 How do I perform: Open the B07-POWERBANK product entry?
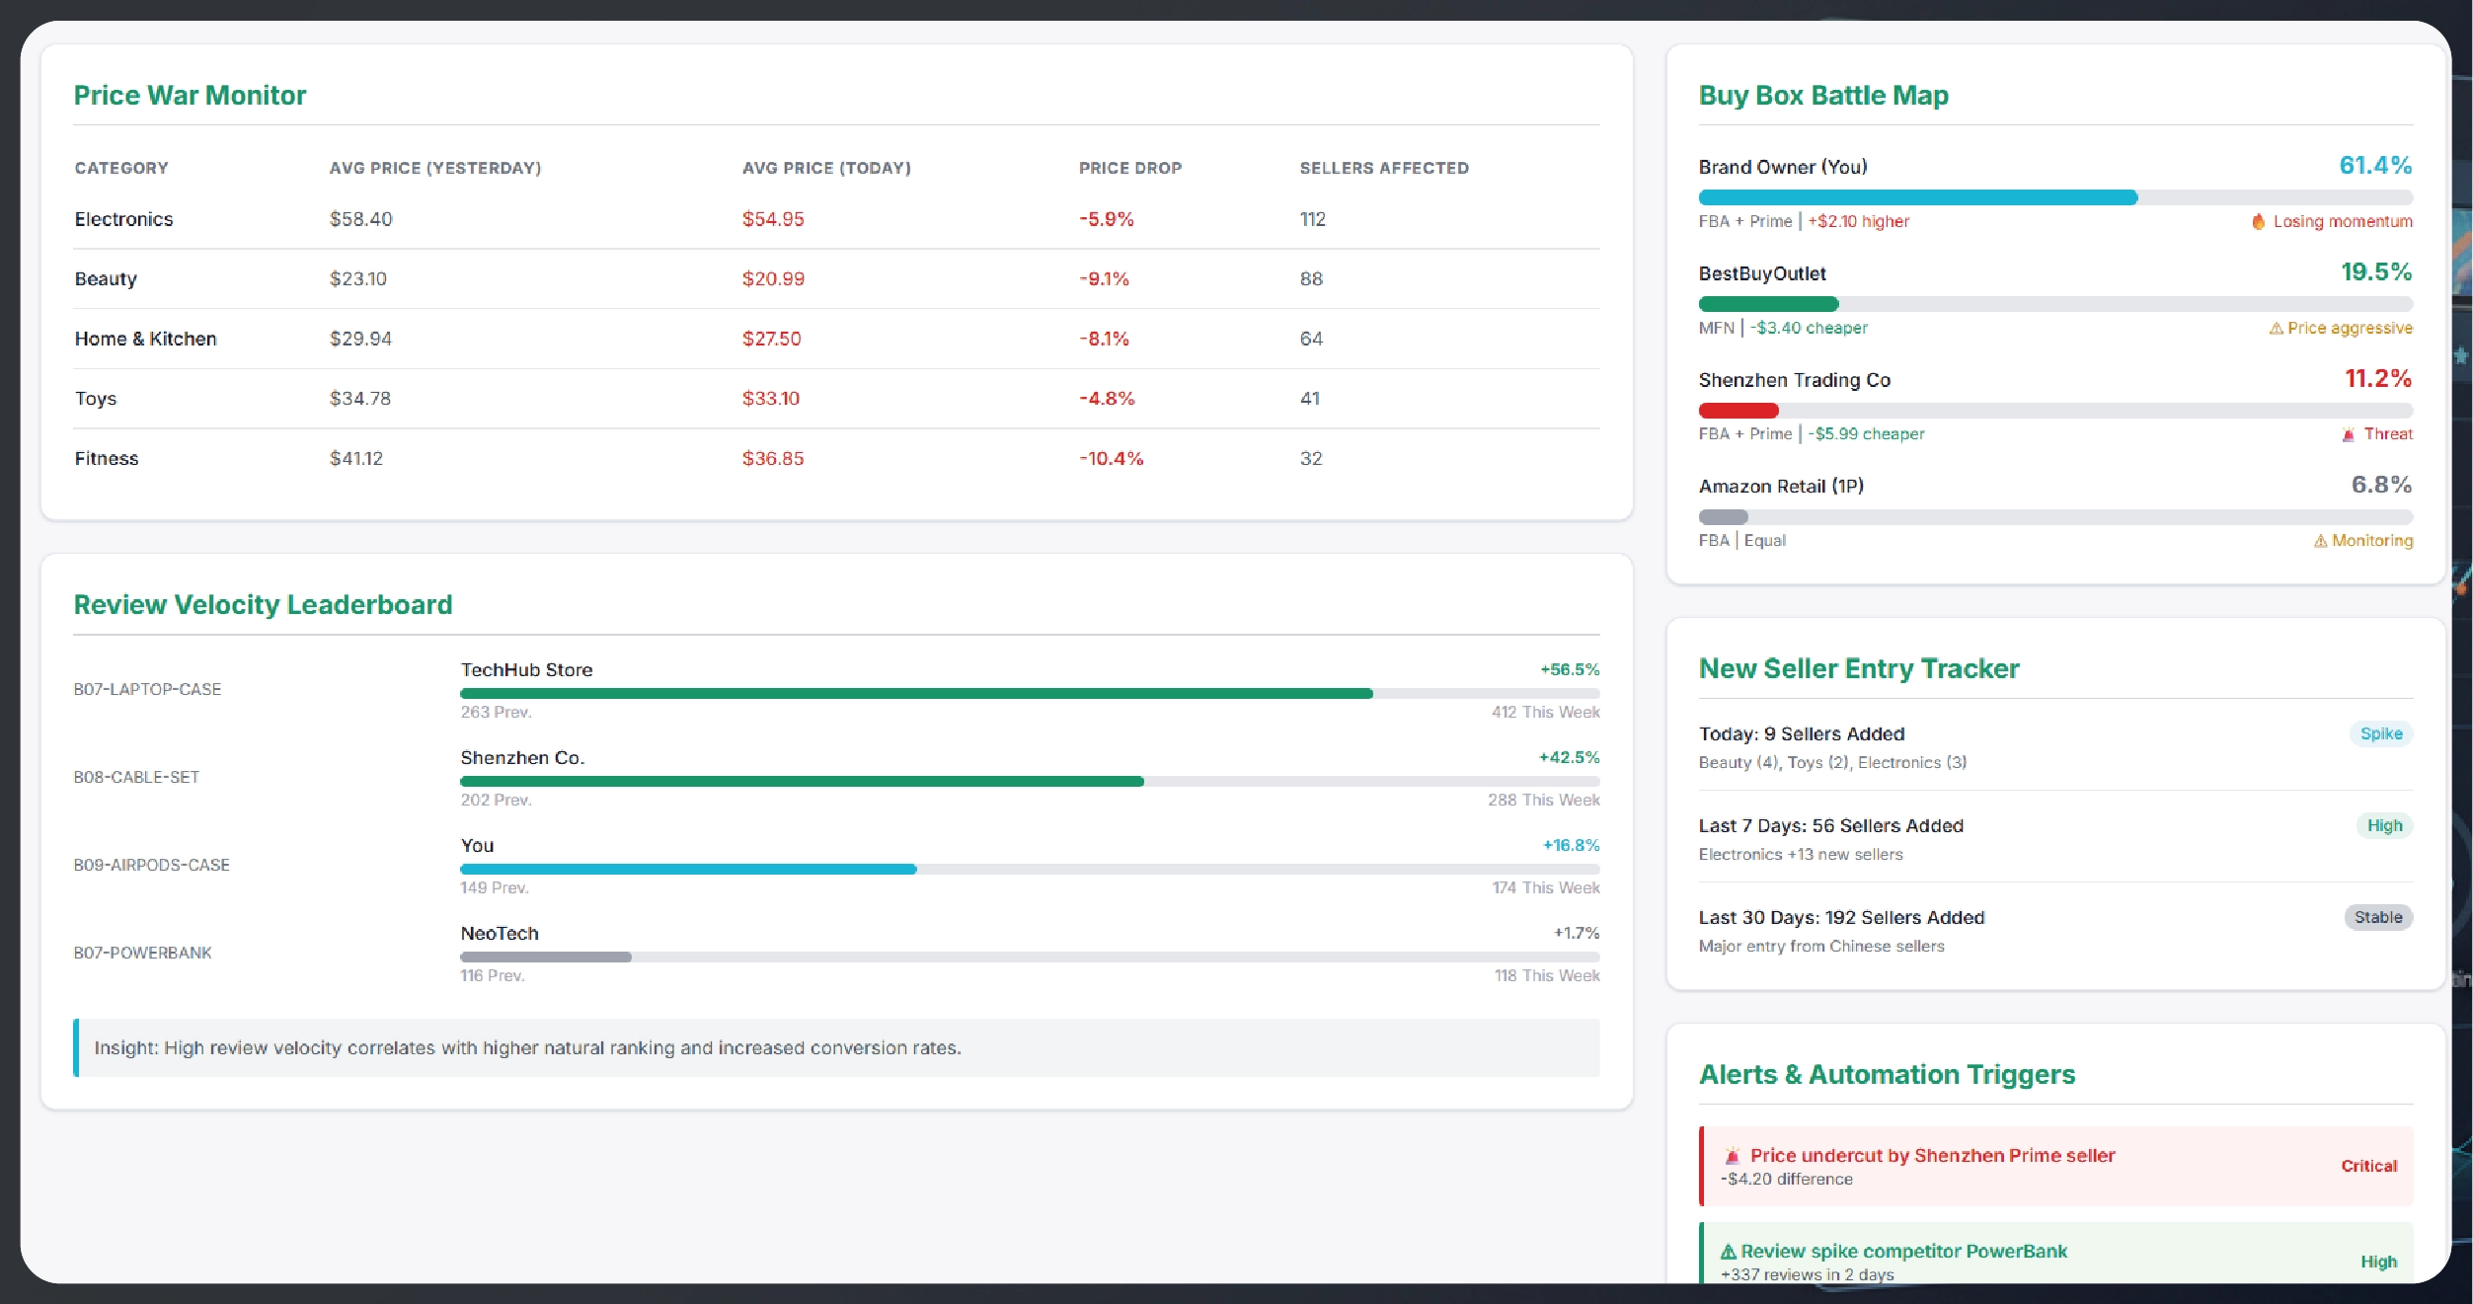tap(142, 953)
